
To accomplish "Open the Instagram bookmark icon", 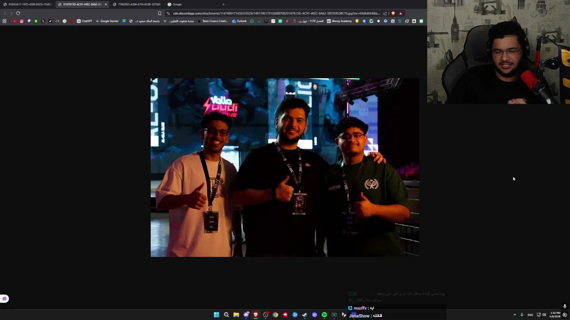I will 21,21.
